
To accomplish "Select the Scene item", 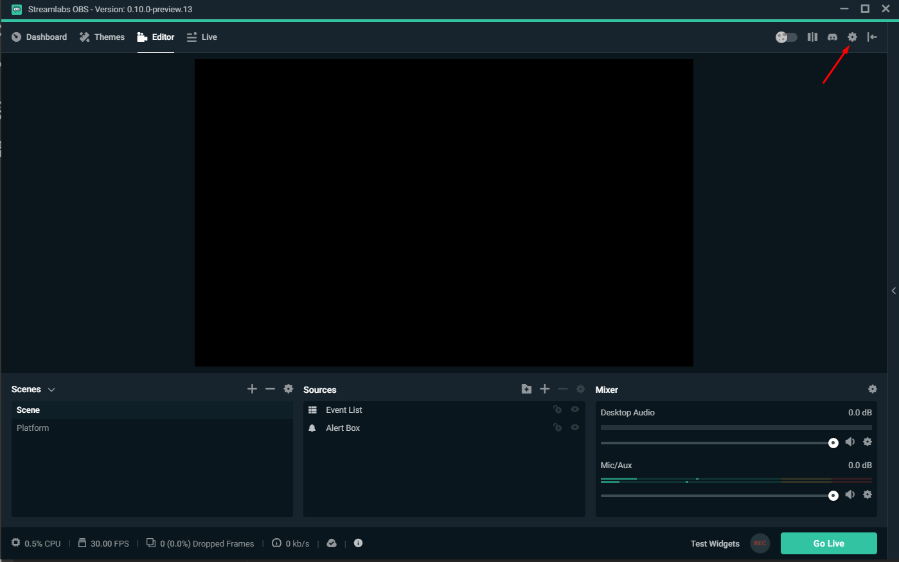I will point(152,410).
